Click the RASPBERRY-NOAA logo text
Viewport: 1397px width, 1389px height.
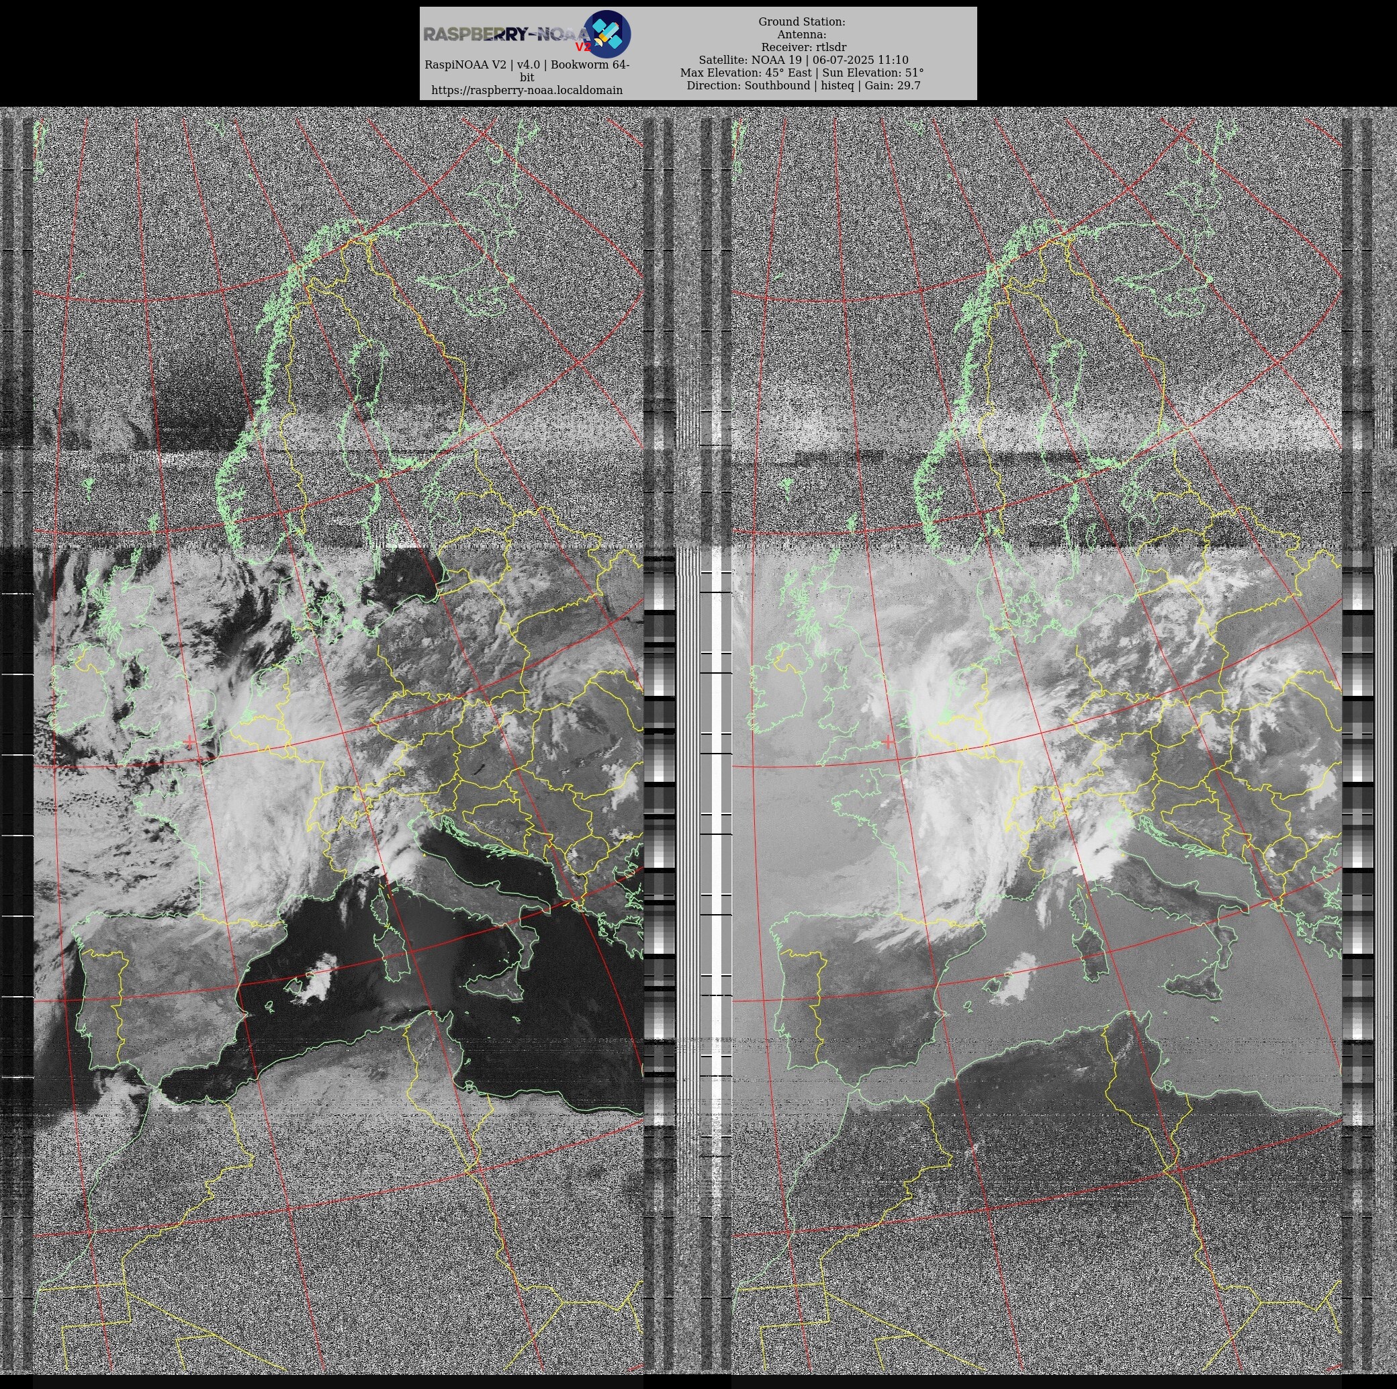pos(507,34)
